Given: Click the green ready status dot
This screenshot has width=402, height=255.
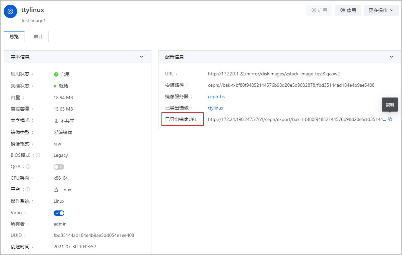Looking at the screenshot, I should pos(55,86).
